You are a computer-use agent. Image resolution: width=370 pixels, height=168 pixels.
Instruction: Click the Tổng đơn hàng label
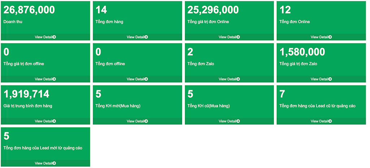coord(109,22)
